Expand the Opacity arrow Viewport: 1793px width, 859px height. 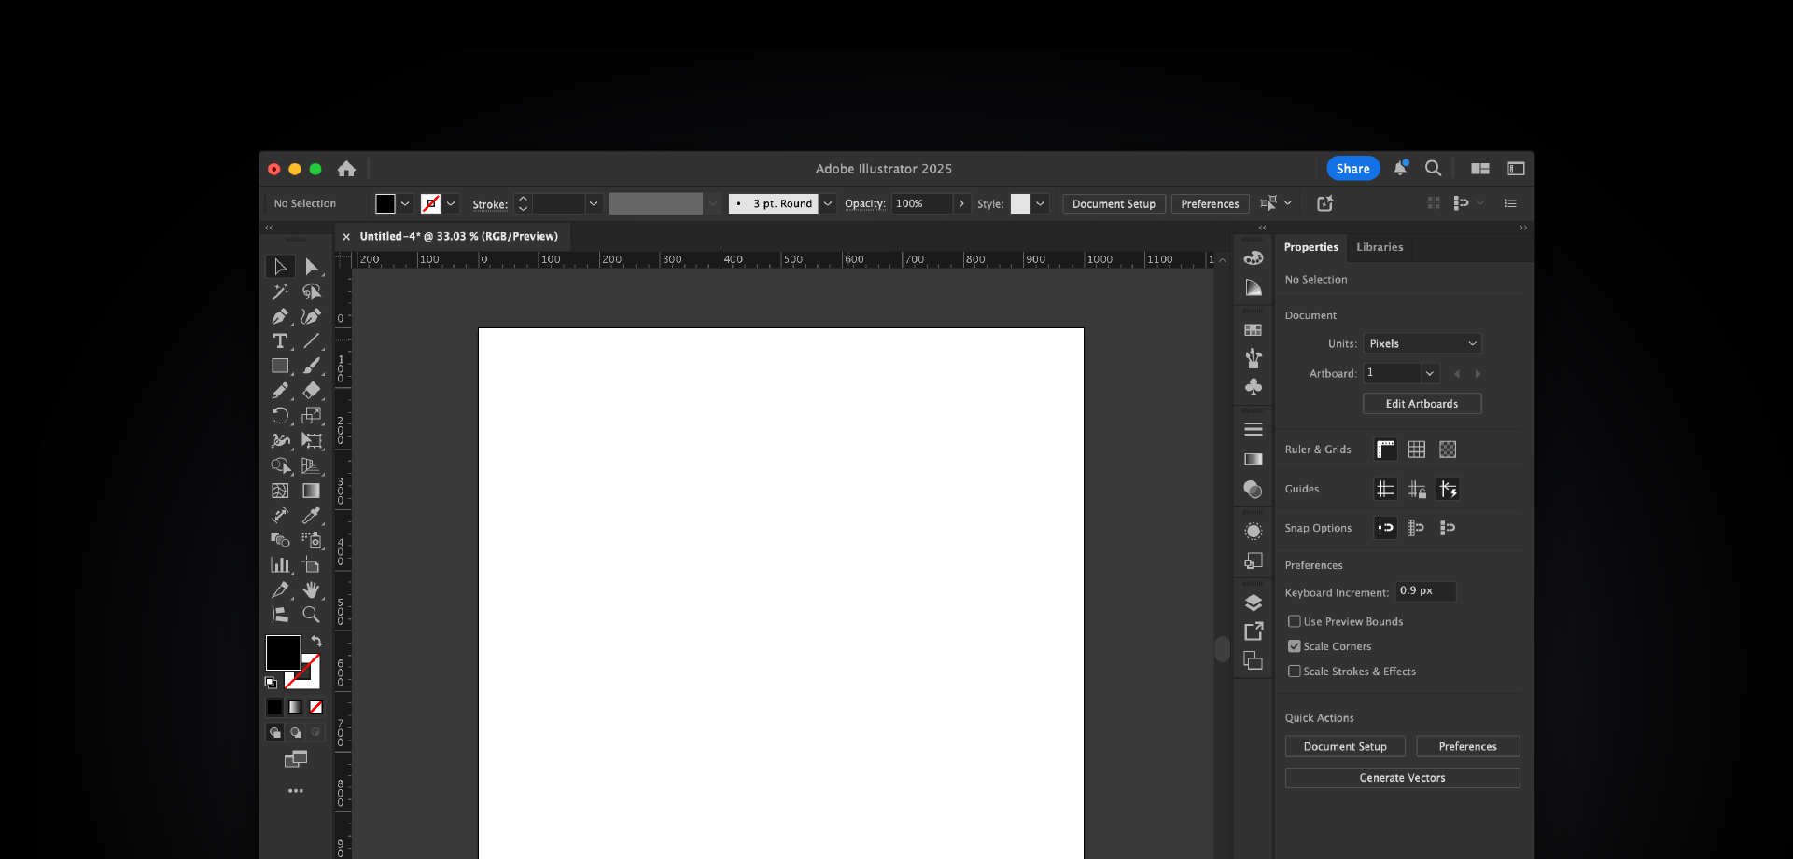click(961, 203)
